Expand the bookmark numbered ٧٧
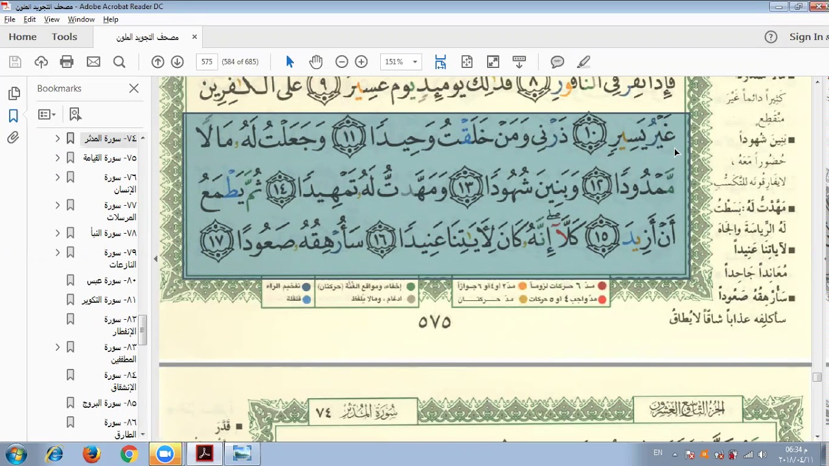The height and width of the screenshot is (466, 829). point(58,205)
